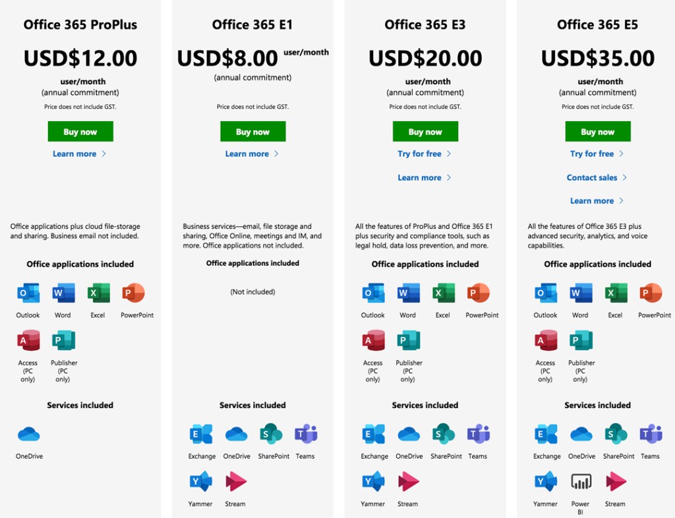Click the Yammer icon under Office 365 E1

200,482
